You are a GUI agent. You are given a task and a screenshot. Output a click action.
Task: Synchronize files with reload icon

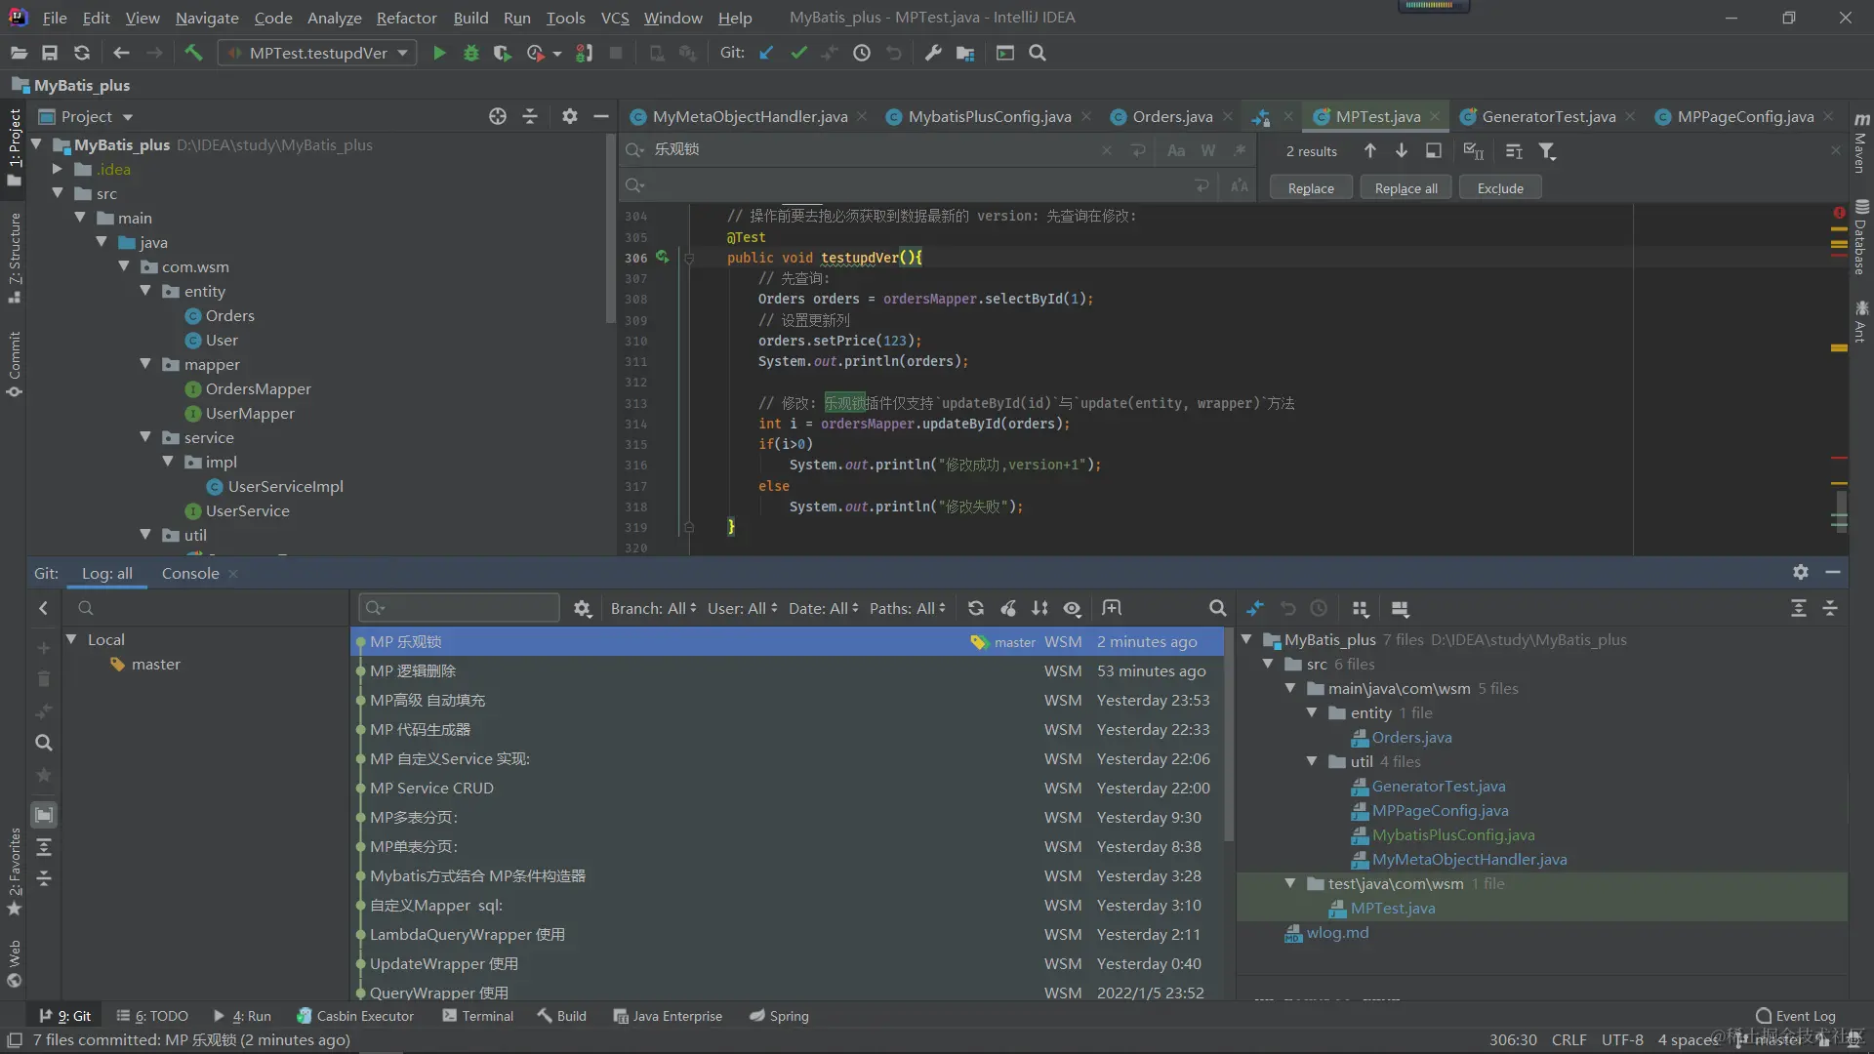click(82, 54)
